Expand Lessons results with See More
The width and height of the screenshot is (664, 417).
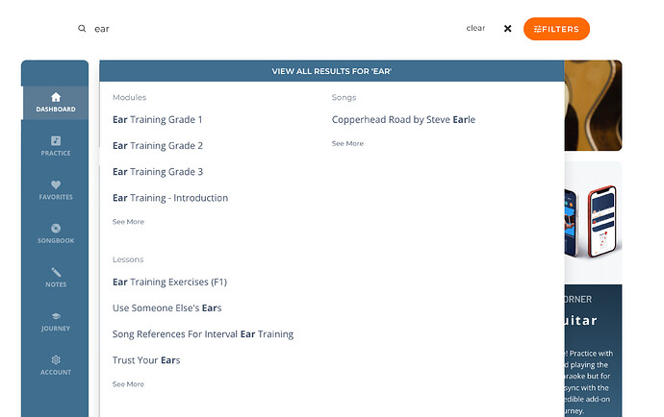coord(128,384)
